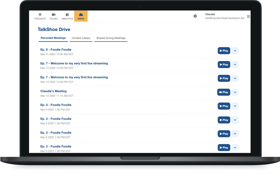Open settings via the gear icon

pos(195,16)
